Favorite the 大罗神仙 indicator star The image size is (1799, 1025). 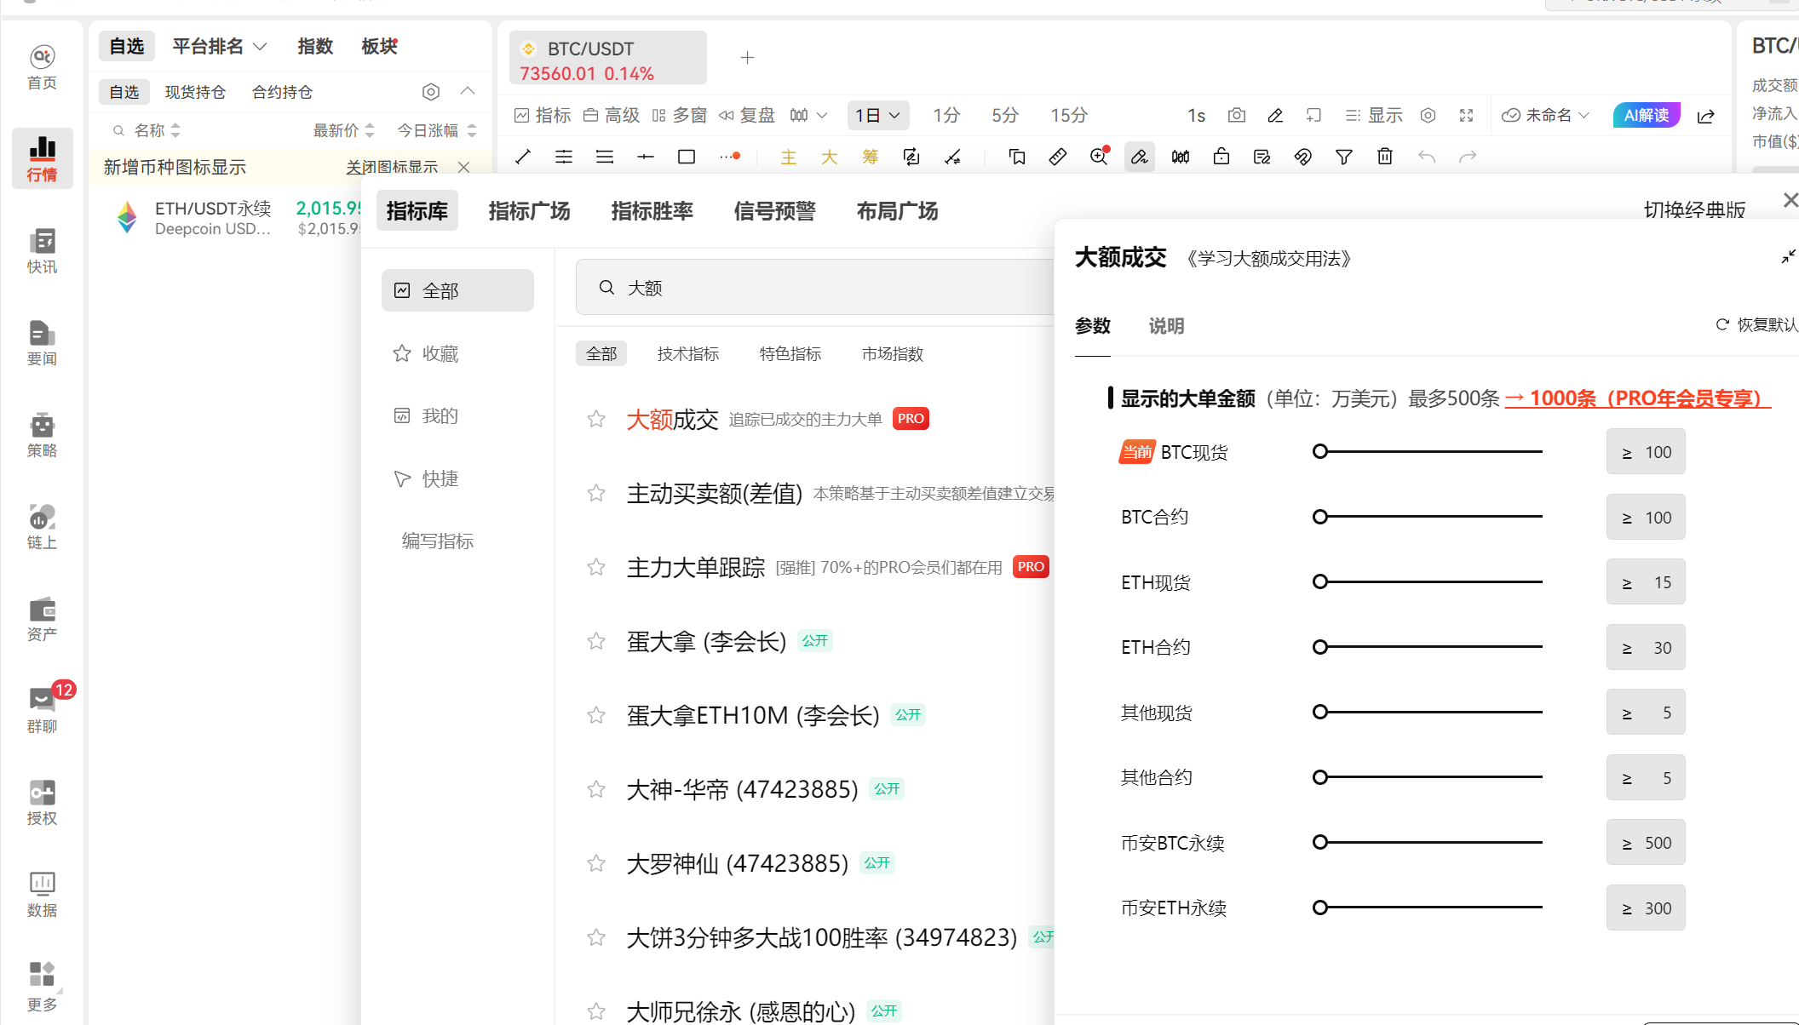[596, 863]
